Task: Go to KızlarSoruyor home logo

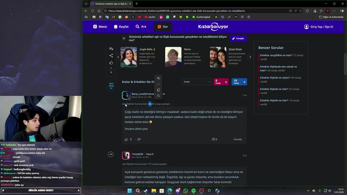Action: click(x=213, y=27)
